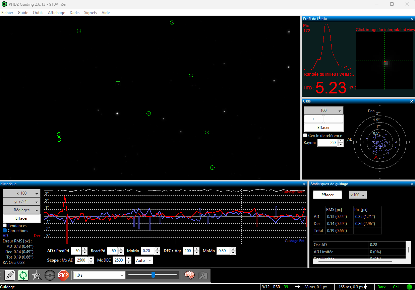Screen dimensions: 415x290
Task: Decrease the ReactPd value with down arrow
Action: [121, 253]
